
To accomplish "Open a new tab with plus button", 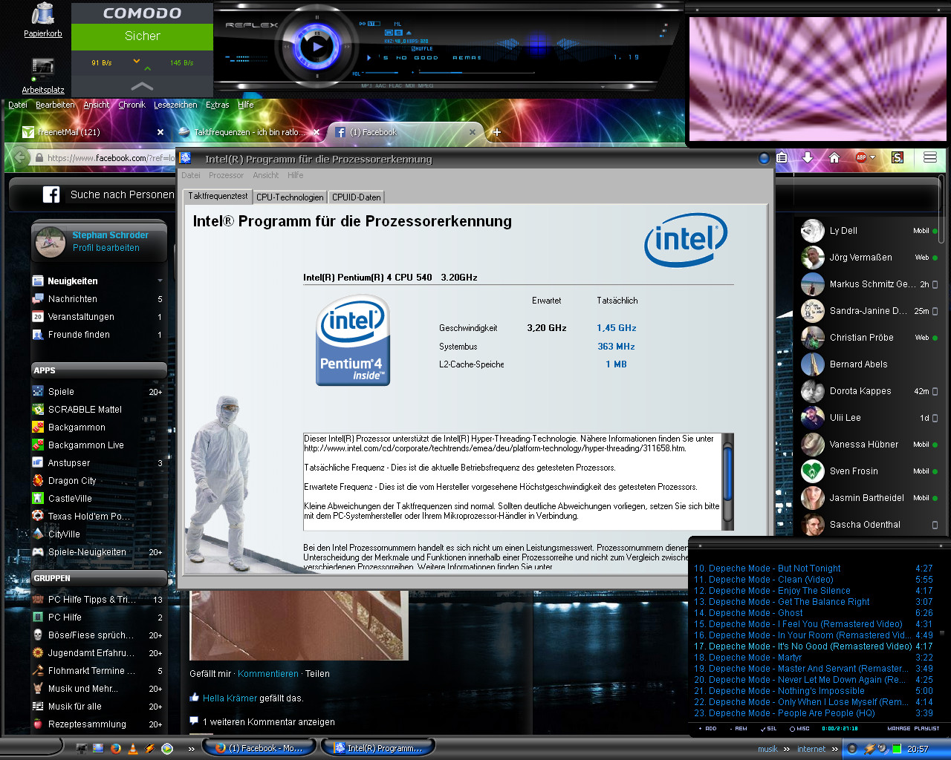I will pos(497,132).
